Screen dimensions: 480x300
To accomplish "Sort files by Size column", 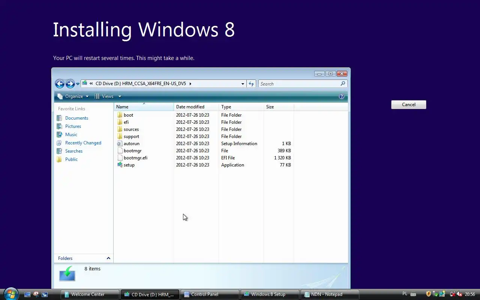I will (279, 107).
